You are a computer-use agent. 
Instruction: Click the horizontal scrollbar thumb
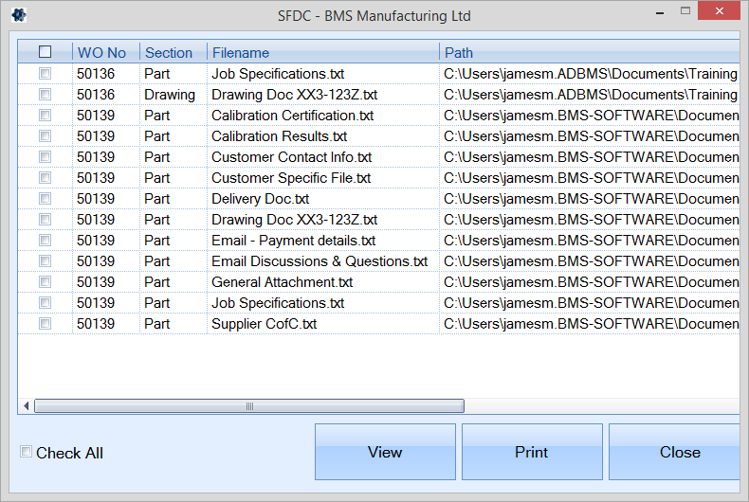click(x=248, y=406)
